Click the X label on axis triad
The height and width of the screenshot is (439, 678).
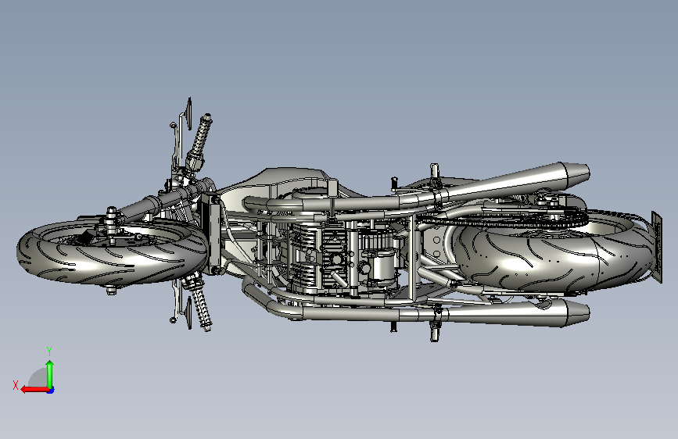pos(16,385)
